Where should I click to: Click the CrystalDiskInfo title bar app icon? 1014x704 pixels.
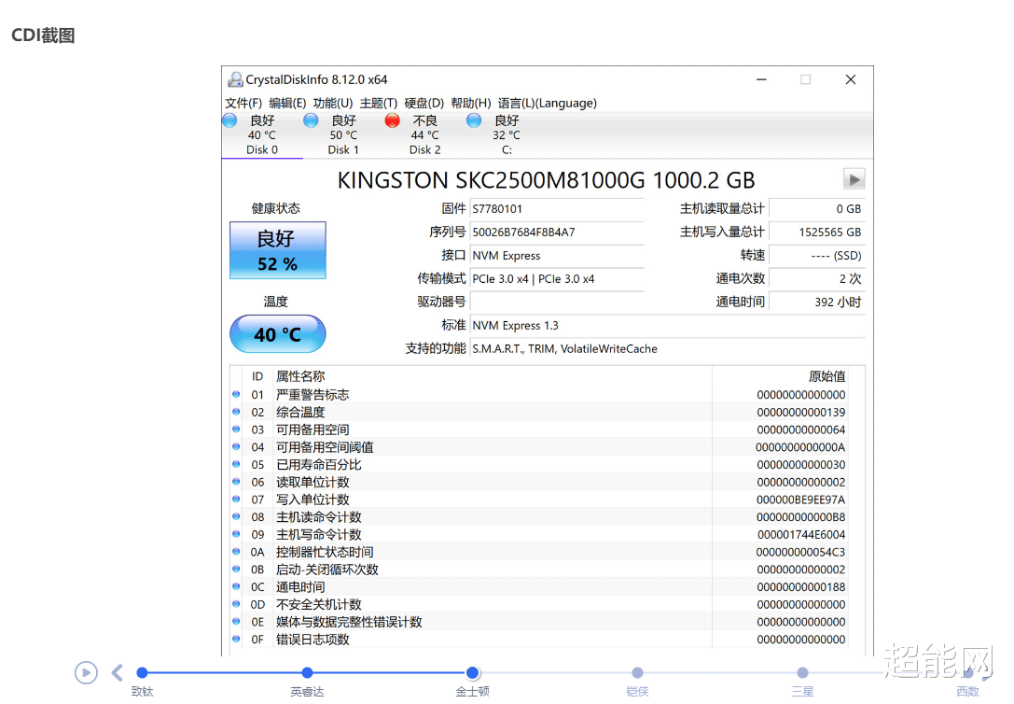(235, 79)
